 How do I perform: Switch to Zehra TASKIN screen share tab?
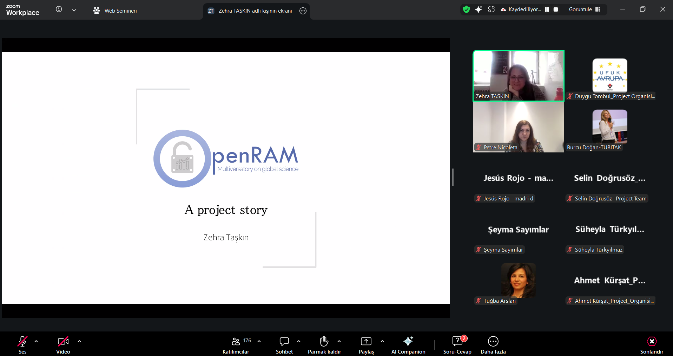[x=251, y=11]
